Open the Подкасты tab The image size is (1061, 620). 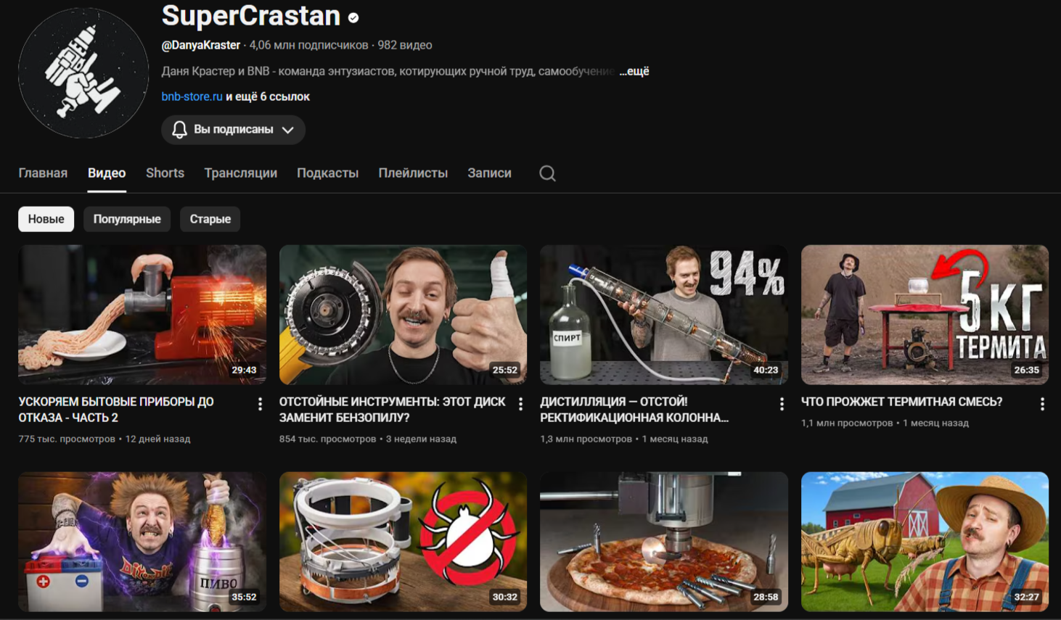[x=328, y=173]
